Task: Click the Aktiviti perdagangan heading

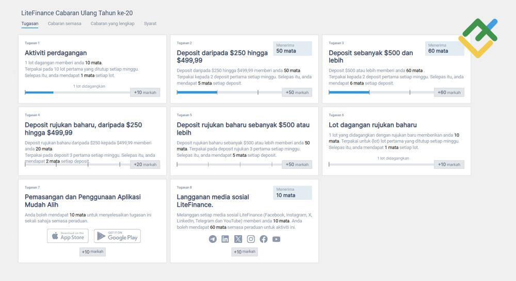Action: tap(56, 53)
